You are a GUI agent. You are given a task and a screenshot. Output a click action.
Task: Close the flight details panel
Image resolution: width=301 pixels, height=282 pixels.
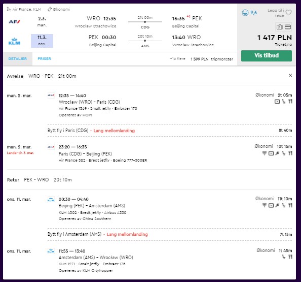click(290, 75)
